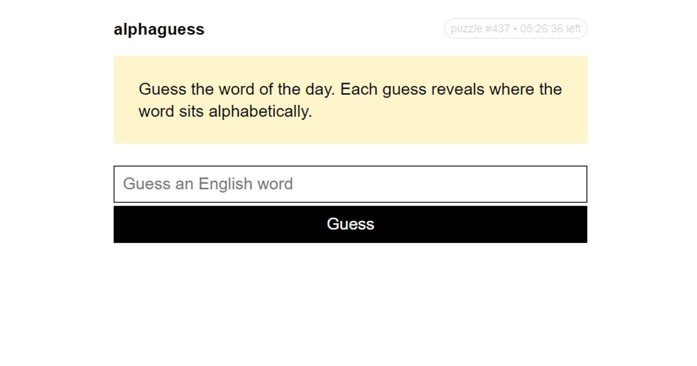Viewport: 697px width, 366px height.
Task: Select the 'Each guess reveals' hint text
Action: [x=412, y=89]
